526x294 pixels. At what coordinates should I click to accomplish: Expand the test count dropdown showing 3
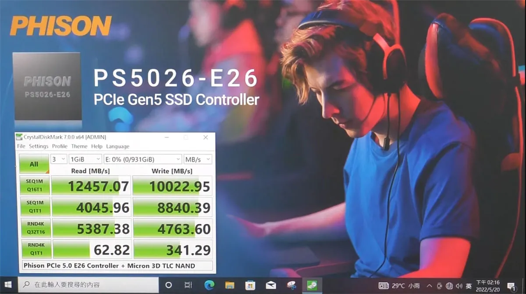pos(59,159)
